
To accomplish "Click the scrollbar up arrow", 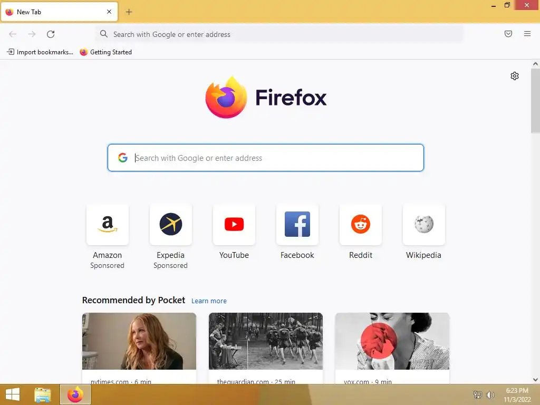I will pyautogui.click(x=535, y=64).
